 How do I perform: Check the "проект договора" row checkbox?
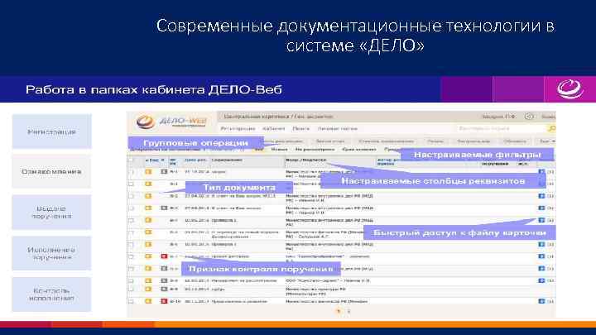[x=131, y=256]
